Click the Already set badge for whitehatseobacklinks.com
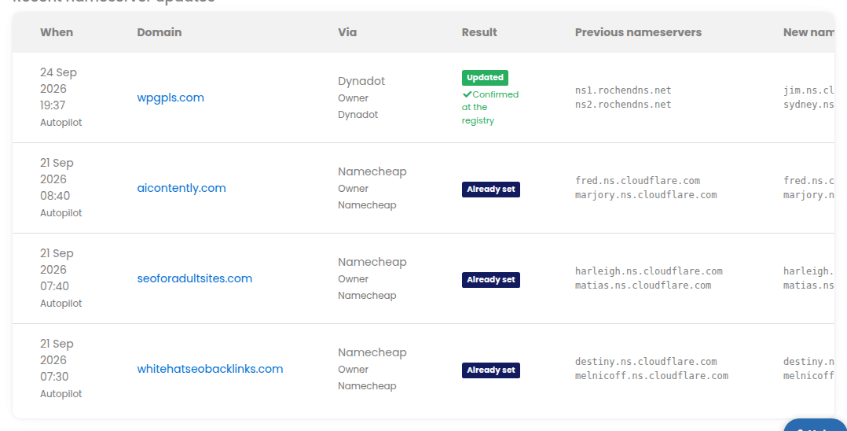 coord(490,370)
